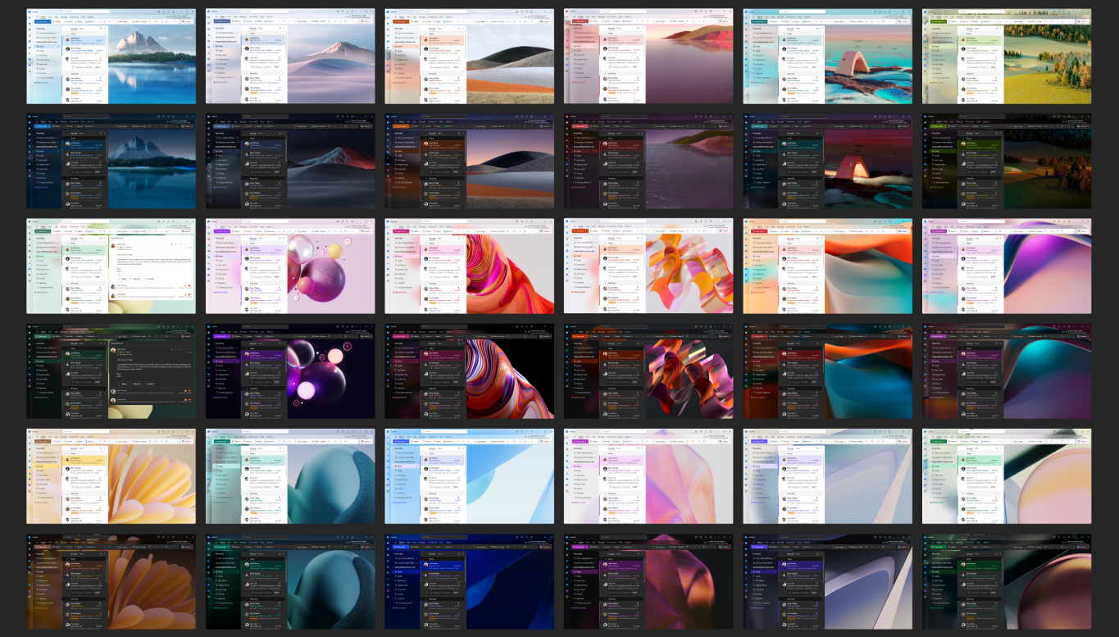Viewport: 1119px width, 637px height.
Task: Pick the dark purple bubbles theme preview
Action: pos(290,371)
